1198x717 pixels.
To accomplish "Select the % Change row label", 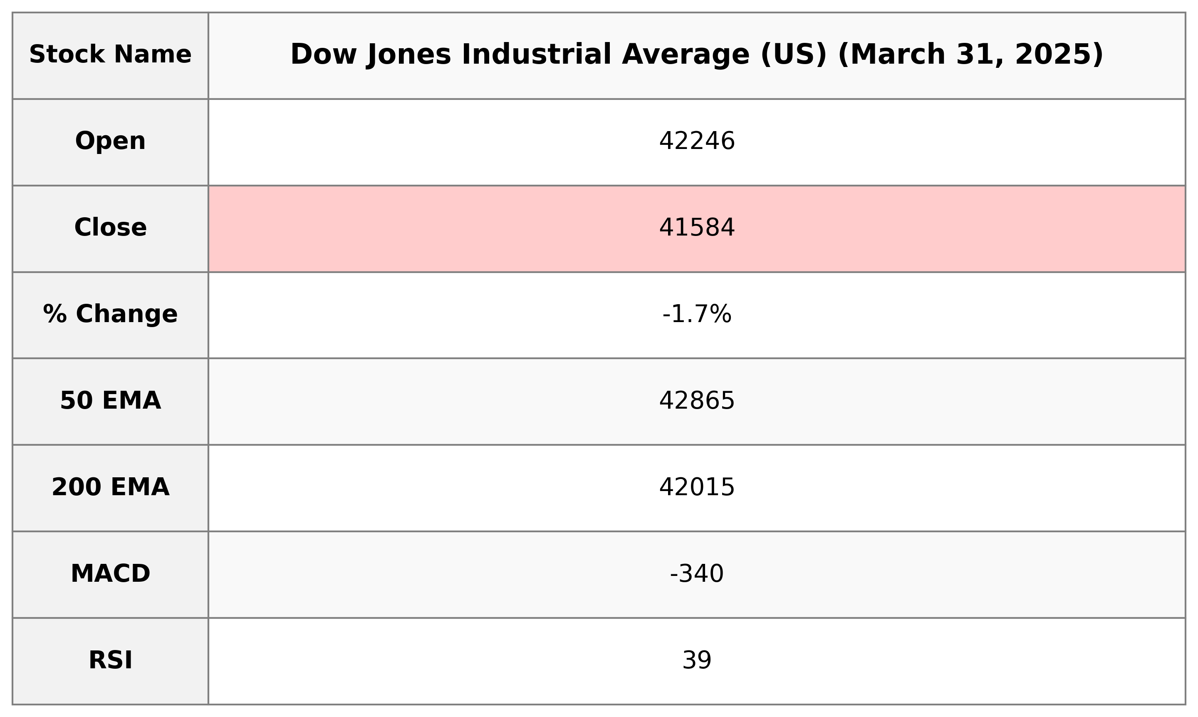I will click(110, 315).
